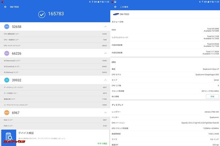Select the Qualcomm Snapdragon 820 CPU model value
220x146 pixels.
(207, 74)
